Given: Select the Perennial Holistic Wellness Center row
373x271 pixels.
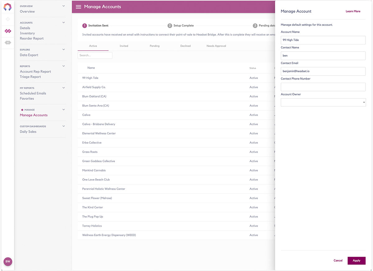Looking at the screenshot, I should (x=176, y=189).
